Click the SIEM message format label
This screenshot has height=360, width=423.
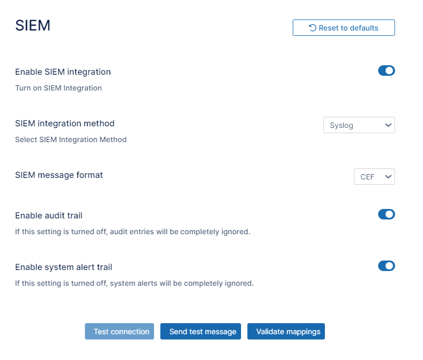[x=59, y=175]
